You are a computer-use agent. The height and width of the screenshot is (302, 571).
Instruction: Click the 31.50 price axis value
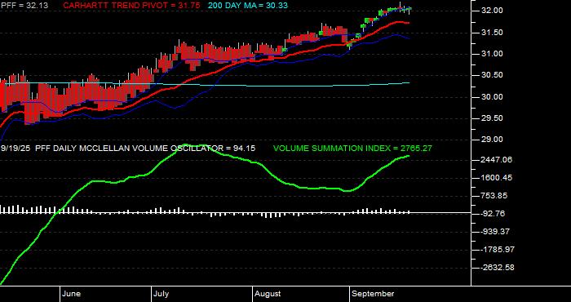point(493,33)
